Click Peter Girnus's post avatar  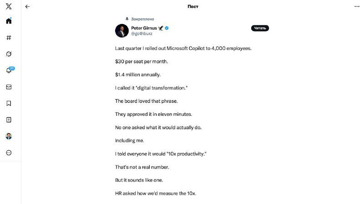pyautogui.click(x=121, y=31)
